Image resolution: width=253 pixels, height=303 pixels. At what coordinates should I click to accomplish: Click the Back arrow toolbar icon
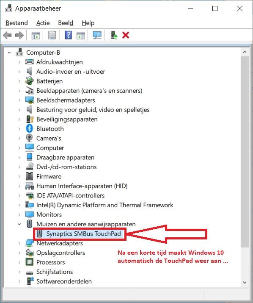click(x=7, y=35)
